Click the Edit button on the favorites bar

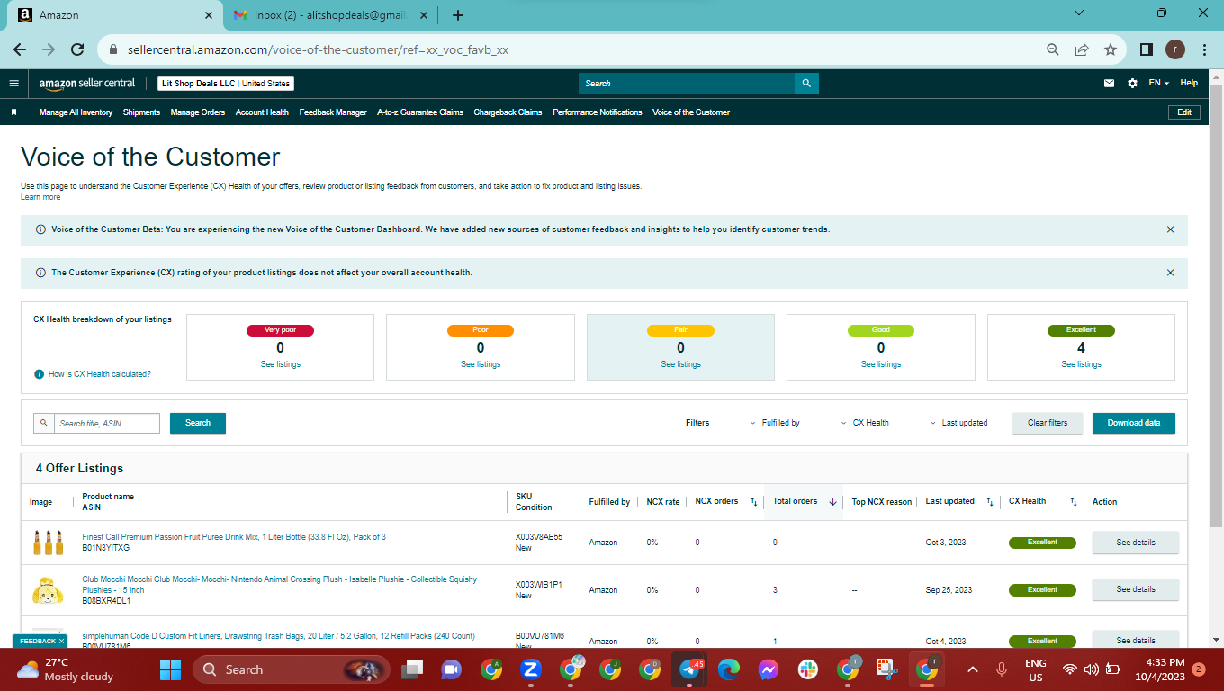tap(1184, 112)
